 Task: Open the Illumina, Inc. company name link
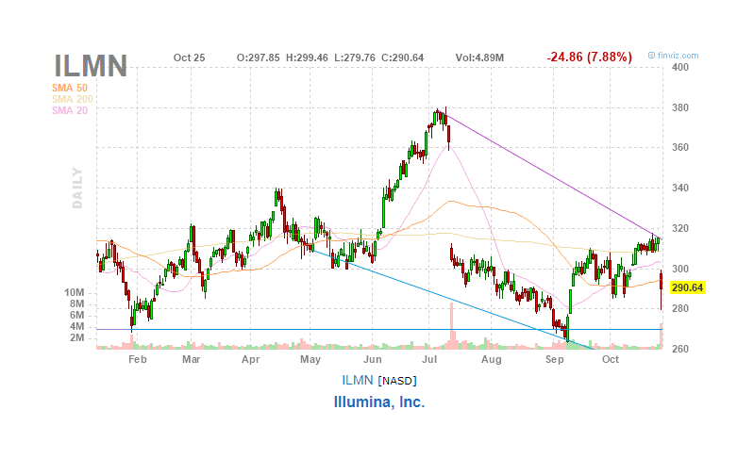(x=379, y=402)
